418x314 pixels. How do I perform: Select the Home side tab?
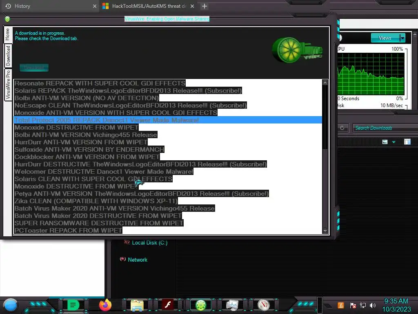pos(7,34)
